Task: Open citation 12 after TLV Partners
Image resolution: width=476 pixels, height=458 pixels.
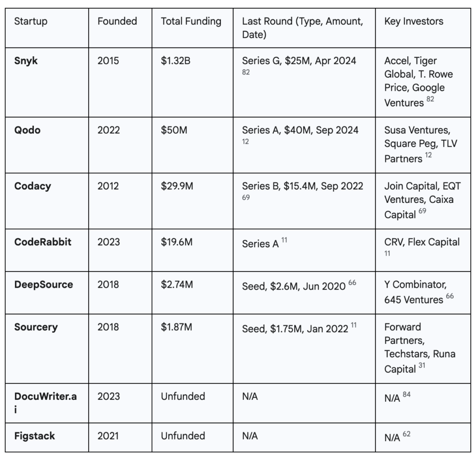Action: (x=428, y=155)
